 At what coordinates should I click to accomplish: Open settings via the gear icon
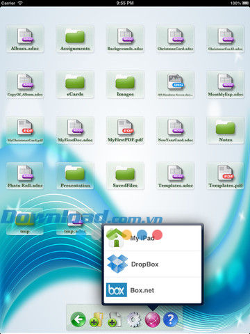[x=134, y=319]
